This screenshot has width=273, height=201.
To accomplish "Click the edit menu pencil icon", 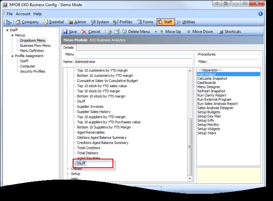I will pyautogui.click(x=117, y=32).
